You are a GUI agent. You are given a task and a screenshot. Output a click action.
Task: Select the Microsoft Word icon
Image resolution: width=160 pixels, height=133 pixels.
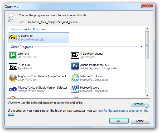(75, 89)
